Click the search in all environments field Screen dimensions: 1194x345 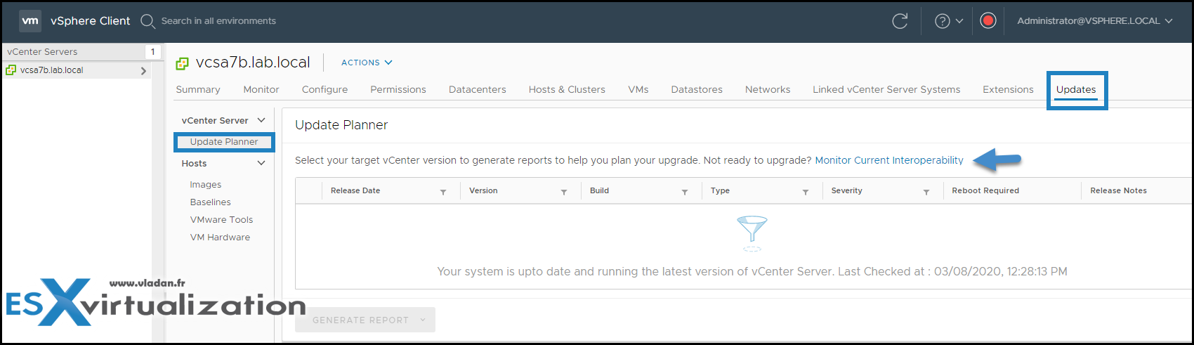pos(218,21)
